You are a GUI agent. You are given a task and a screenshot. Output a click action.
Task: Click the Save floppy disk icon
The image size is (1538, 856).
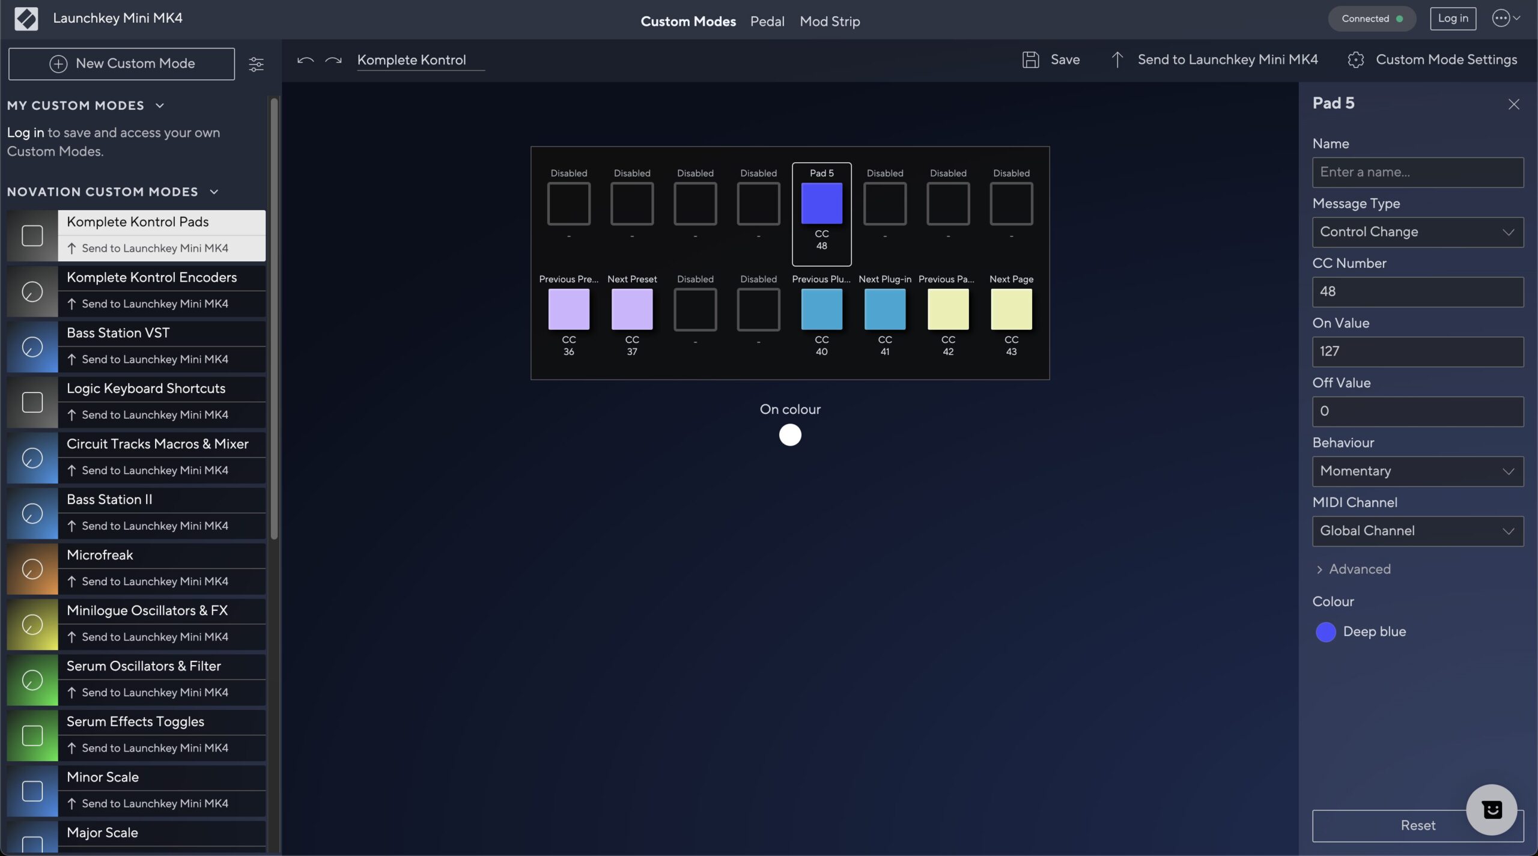(x=1030, y=59)
